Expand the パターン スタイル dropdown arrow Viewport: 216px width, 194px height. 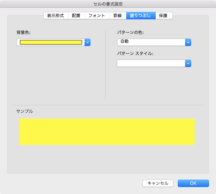coord(188,63)
